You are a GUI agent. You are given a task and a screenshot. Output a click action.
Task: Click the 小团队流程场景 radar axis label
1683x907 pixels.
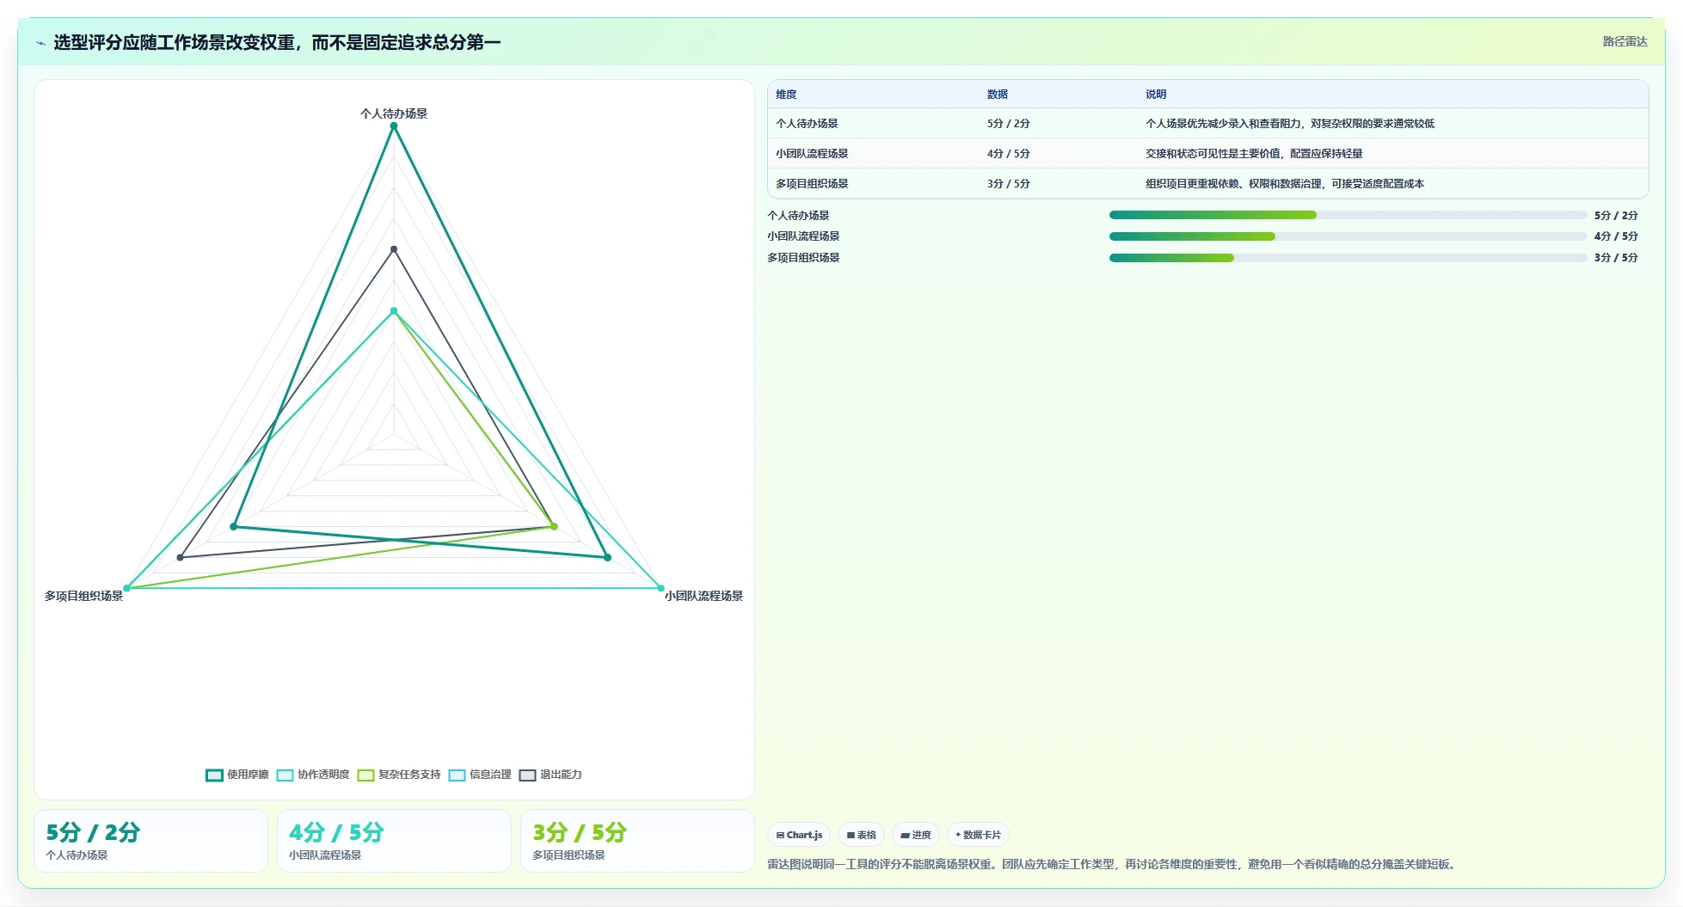[x=703, y=596]
